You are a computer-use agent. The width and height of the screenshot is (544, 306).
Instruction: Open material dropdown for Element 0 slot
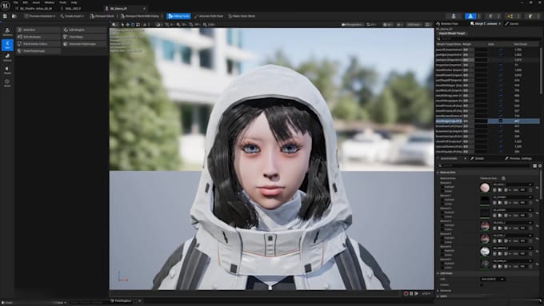tap(512, 185)
